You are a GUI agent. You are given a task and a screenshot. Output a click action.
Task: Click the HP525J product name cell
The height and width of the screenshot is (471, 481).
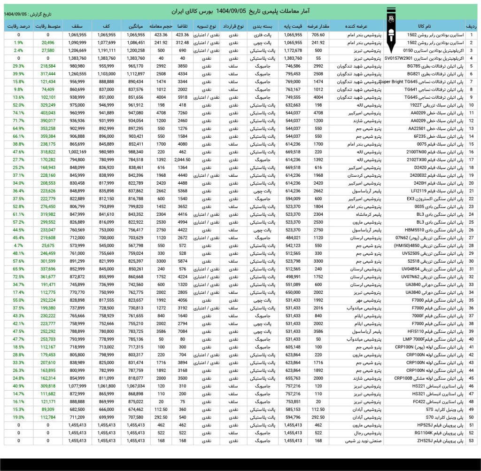(x=425, y=425)
